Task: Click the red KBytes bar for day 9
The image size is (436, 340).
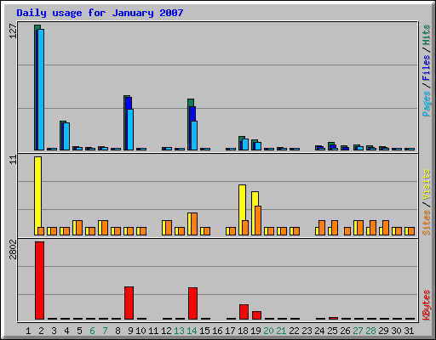Action: [129, 303]
